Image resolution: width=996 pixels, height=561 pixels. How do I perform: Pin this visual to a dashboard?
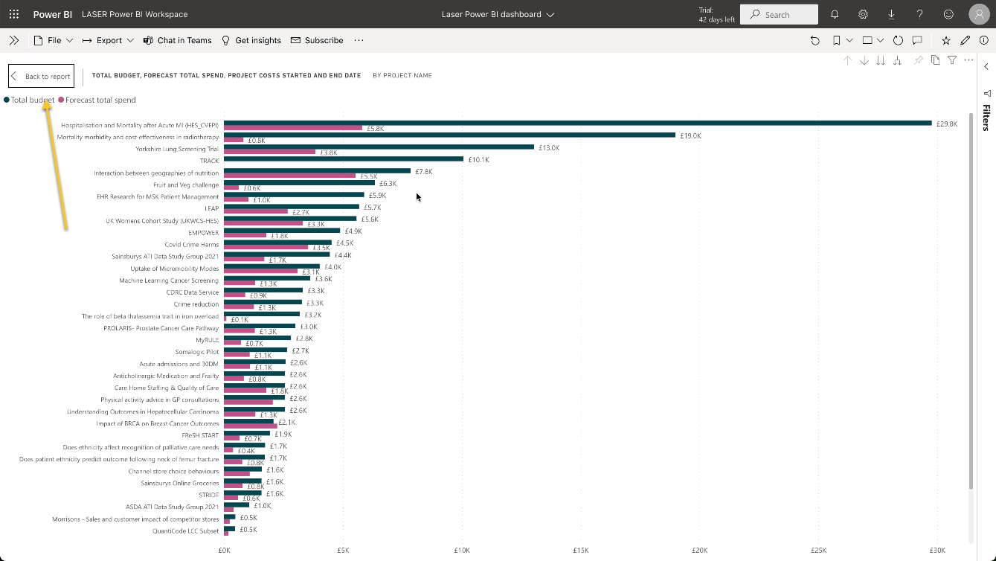pos(919,60)
